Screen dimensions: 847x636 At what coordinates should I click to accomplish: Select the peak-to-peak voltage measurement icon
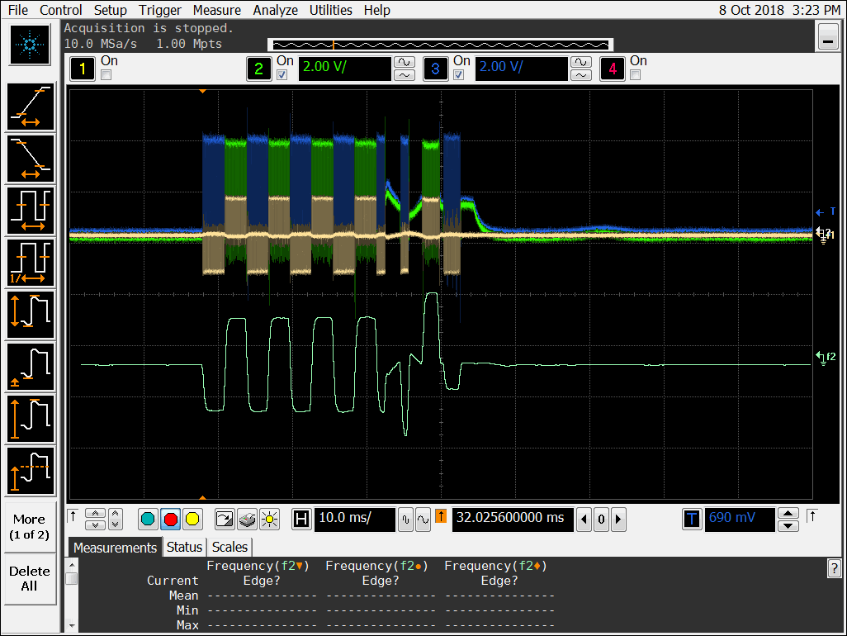pyautogui.click(x=31, y=314)
